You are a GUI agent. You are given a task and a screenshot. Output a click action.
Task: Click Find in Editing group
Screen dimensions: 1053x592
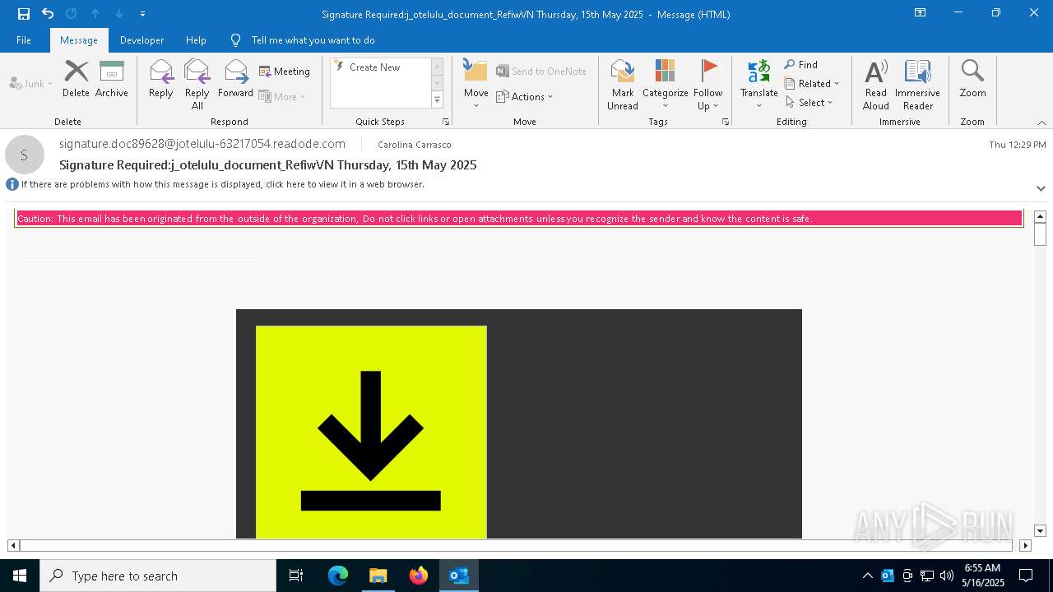801,65
